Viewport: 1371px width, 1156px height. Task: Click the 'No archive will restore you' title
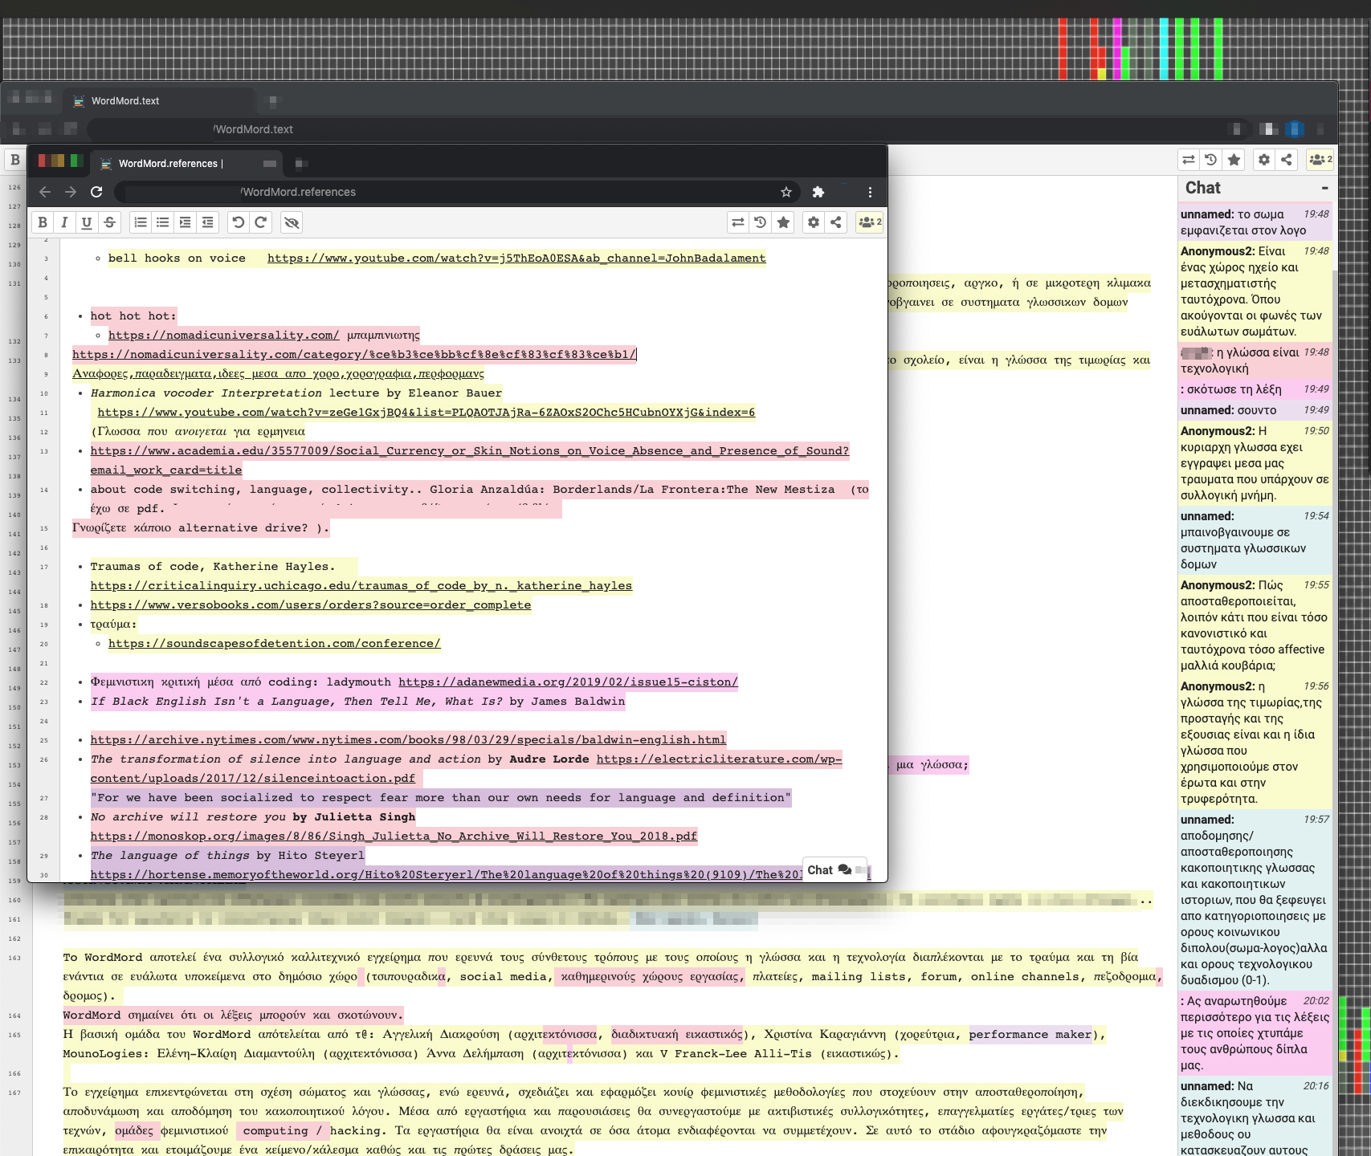[x=188, y=816]
